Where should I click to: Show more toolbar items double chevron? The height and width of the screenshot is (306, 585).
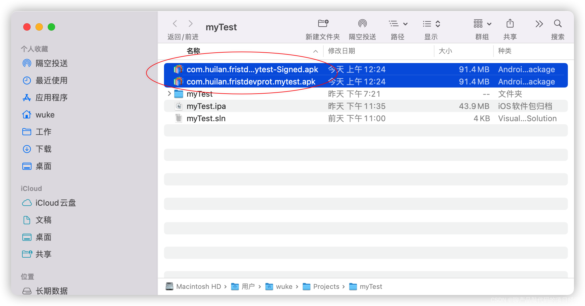pos(539,24)
